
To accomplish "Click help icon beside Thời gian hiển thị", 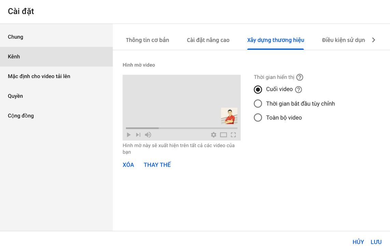I will pos(300,77).
